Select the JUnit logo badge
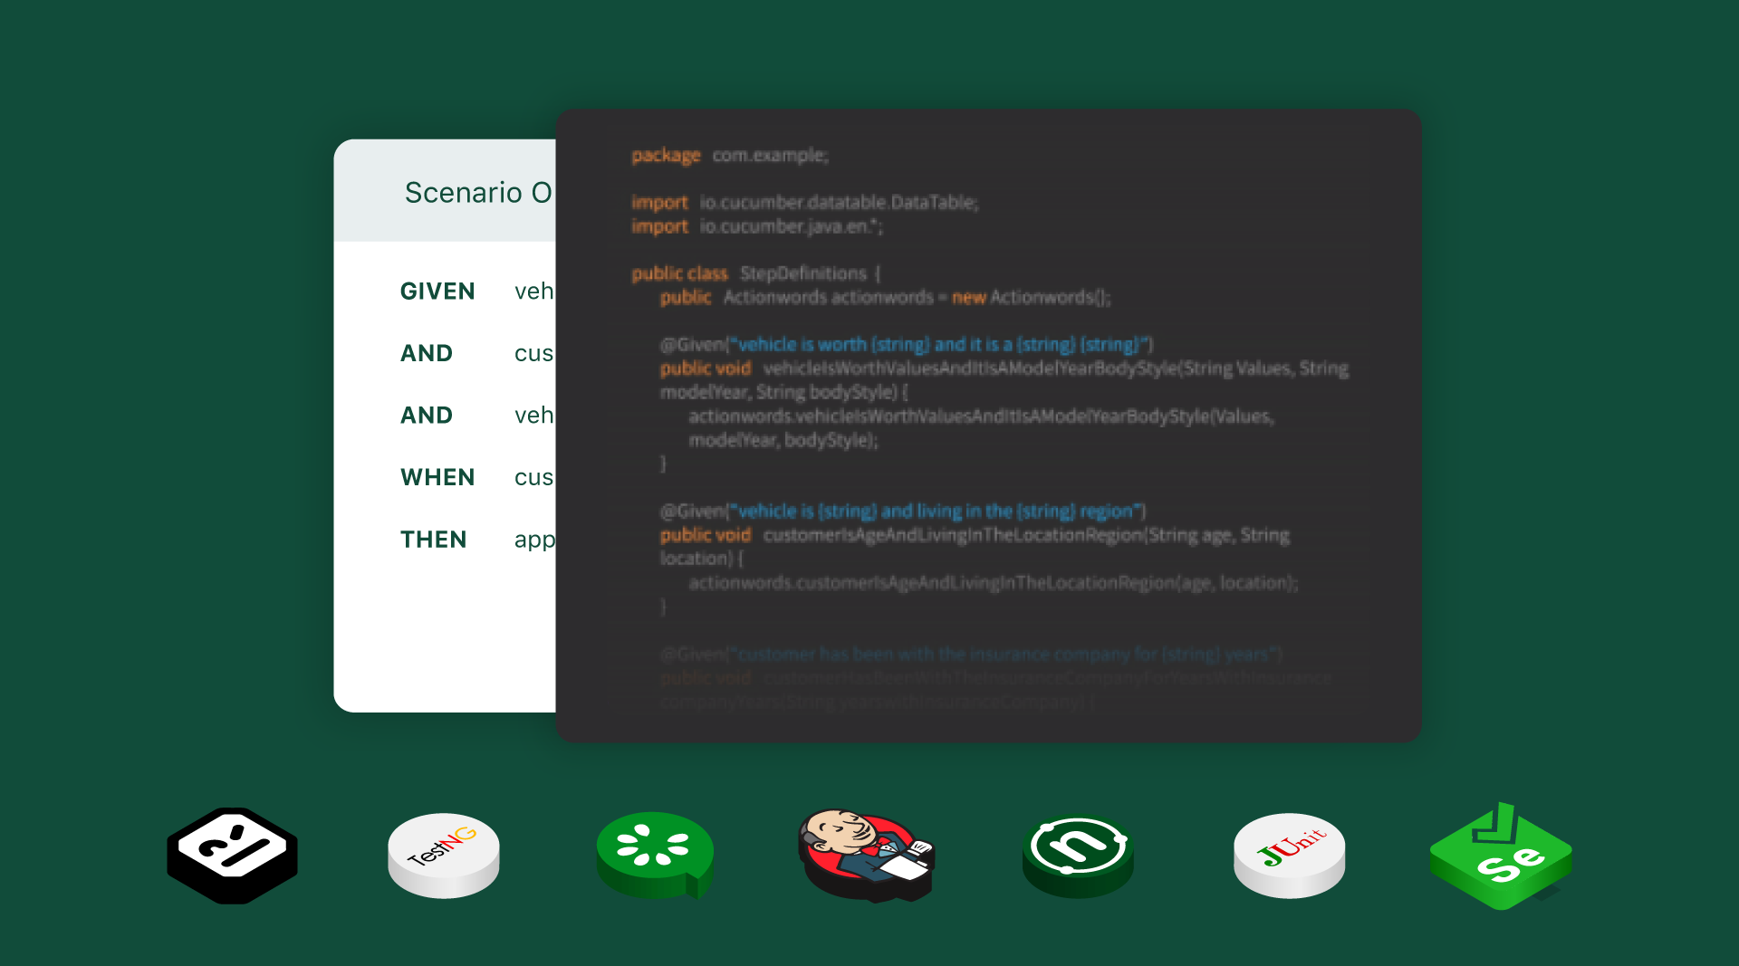The image size is (1739, 966). pos(1290,855)
